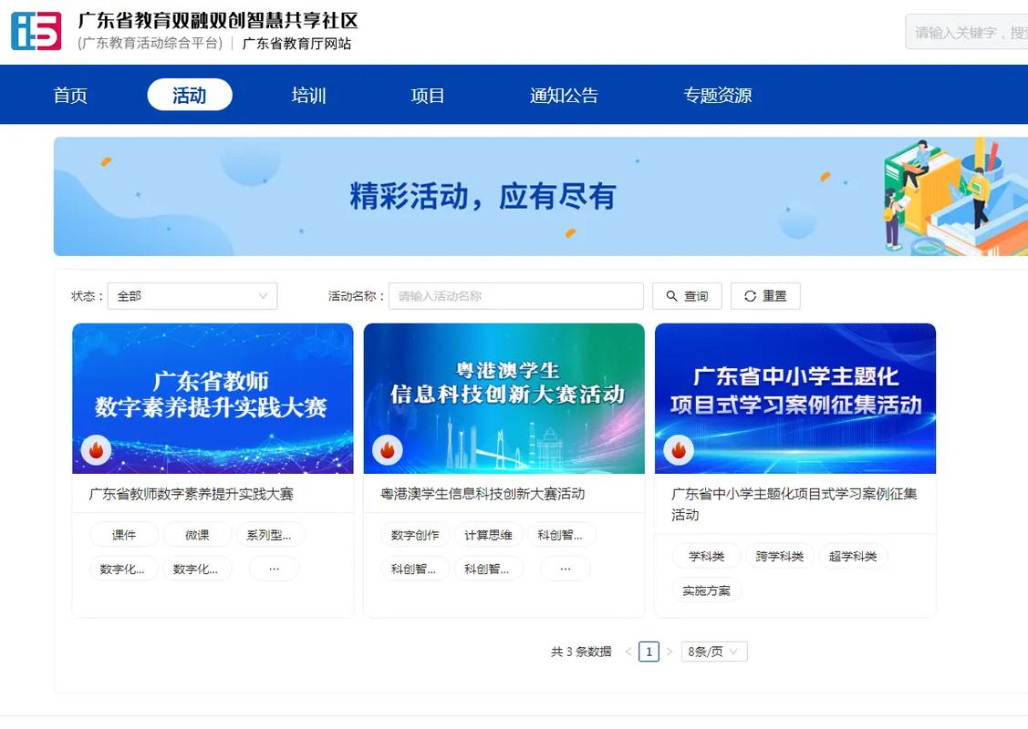Select the 课件 tag on the first card
The image size is (1028, 729).
point(124,534)
